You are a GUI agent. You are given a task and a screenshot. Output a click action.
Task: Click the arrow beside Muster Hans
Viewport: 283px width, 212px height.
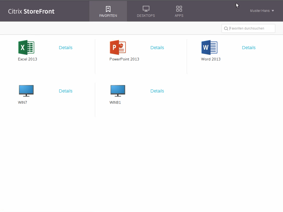273,11
